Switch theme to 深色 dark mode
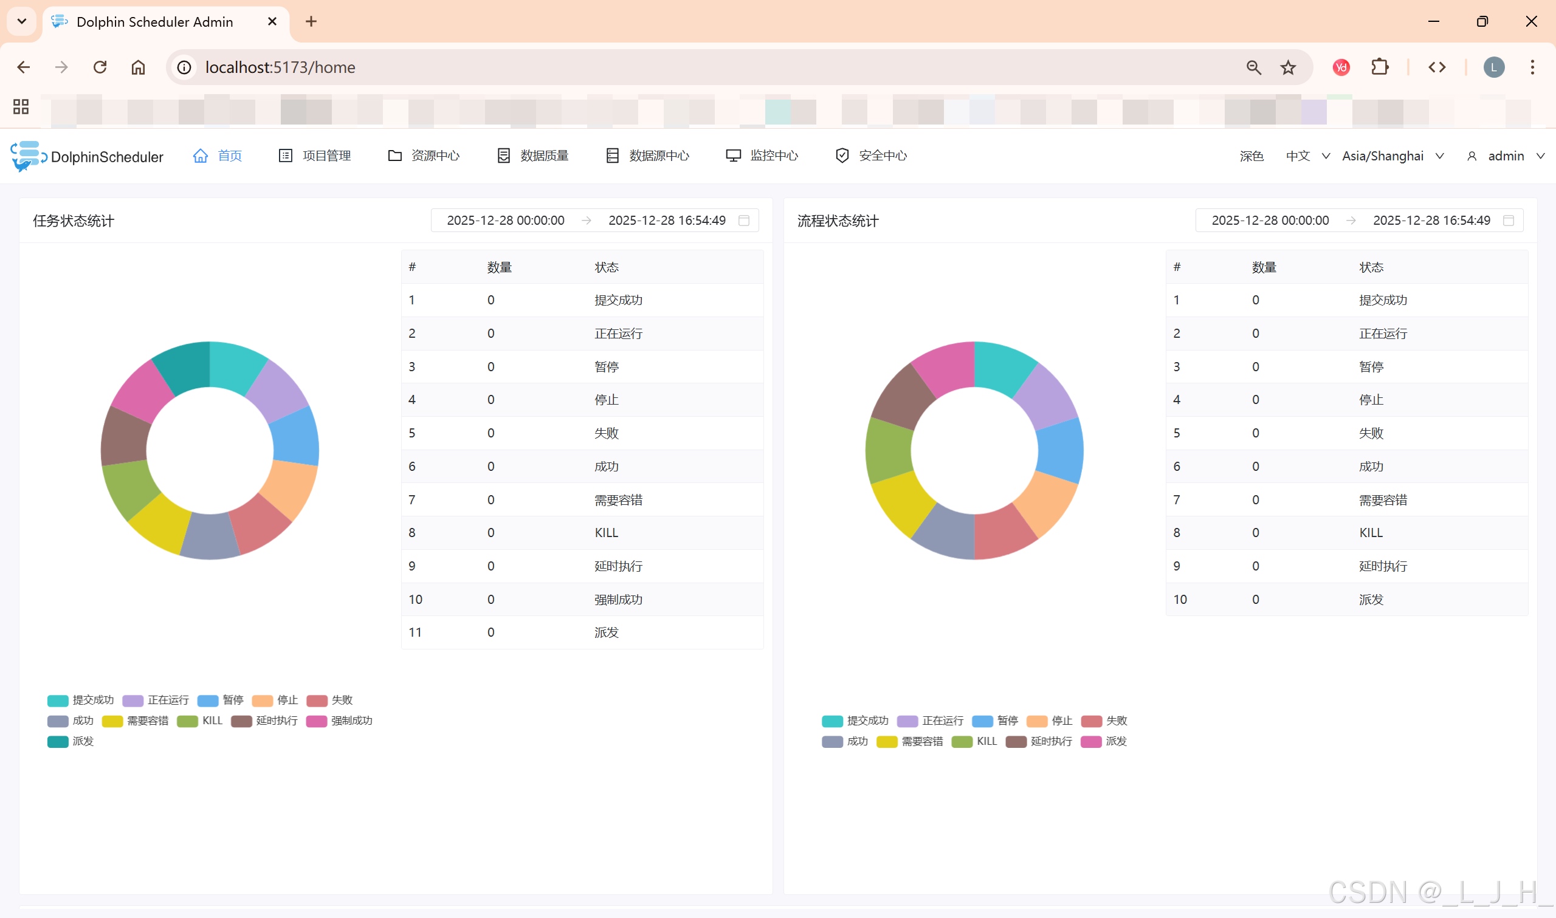The image size is (1556, 918). tap(1251, 156)
